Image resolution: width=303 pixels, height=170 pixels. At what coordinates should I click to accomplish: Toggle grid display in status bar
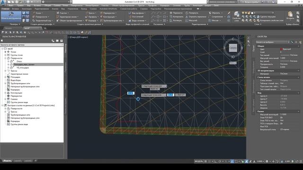pyautogui.click(x=205, y=161)
